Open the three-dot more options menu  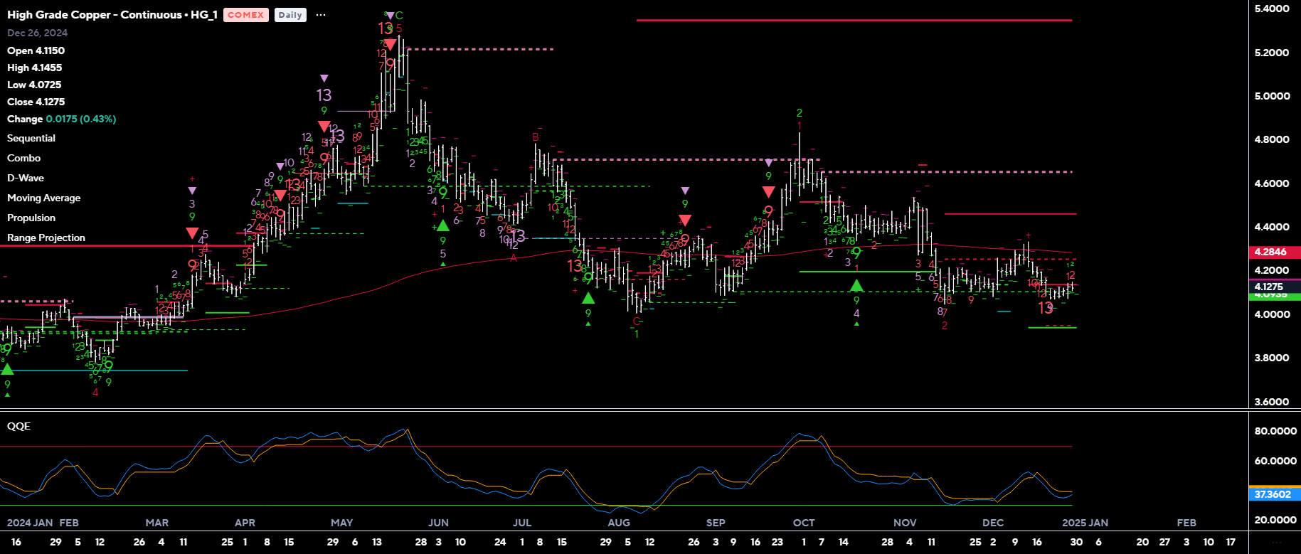321,15
